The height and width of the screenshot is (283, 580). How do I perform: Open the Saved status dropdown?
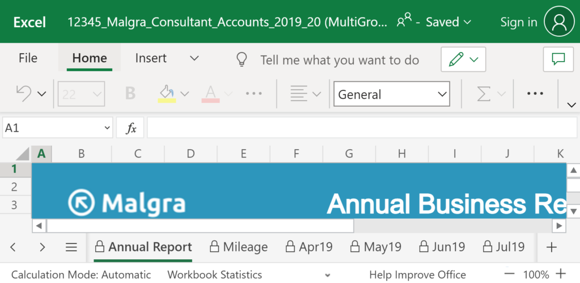pyautogui.click(x=449, y=22)
